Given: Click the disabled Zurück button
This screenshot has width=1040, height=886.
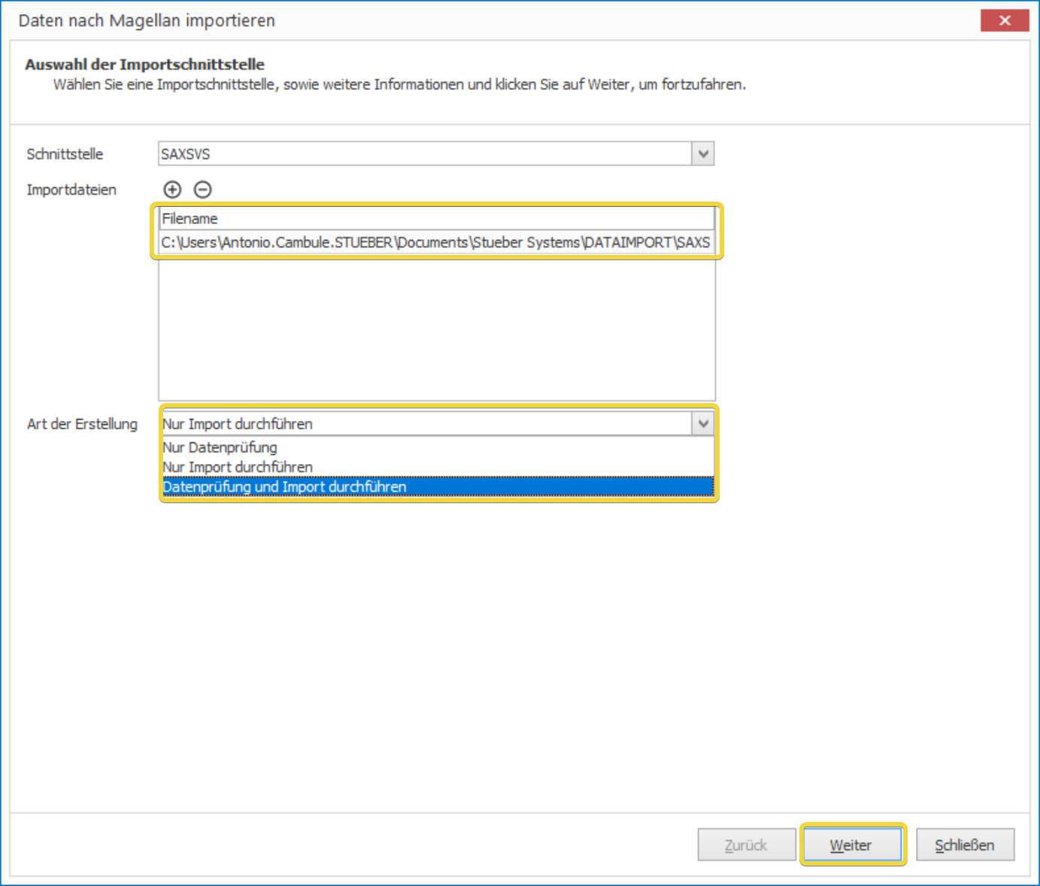Looking at the screenshot, I should click(x=746, y=845).
